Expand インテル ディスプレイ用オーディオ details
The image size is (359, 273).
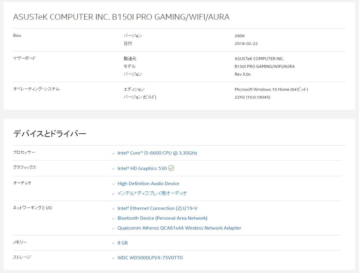tap(113, 193)
